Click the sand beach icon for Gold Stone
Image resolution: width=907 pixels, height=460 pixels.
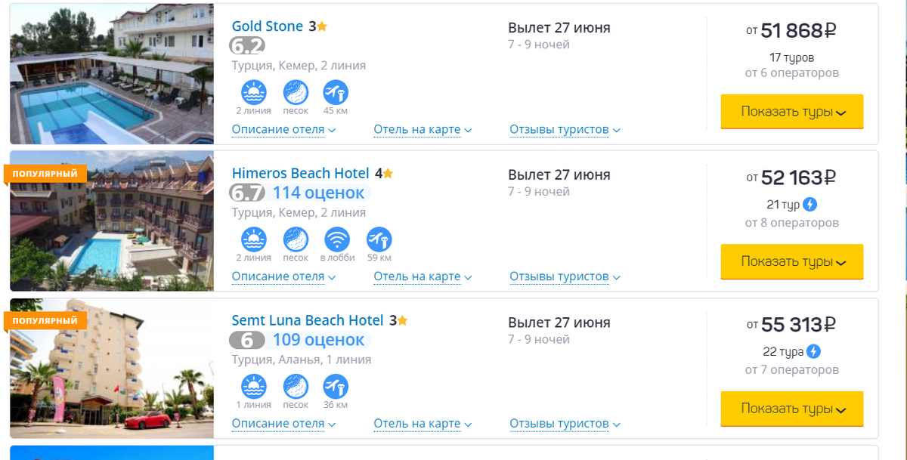click(296, 93)
